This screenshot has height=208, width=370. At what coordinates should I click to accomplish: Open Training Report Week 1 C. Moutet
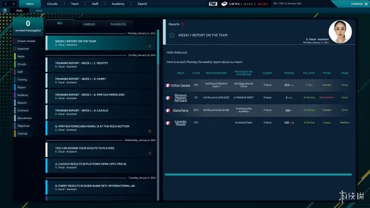(x=101, y=65)
